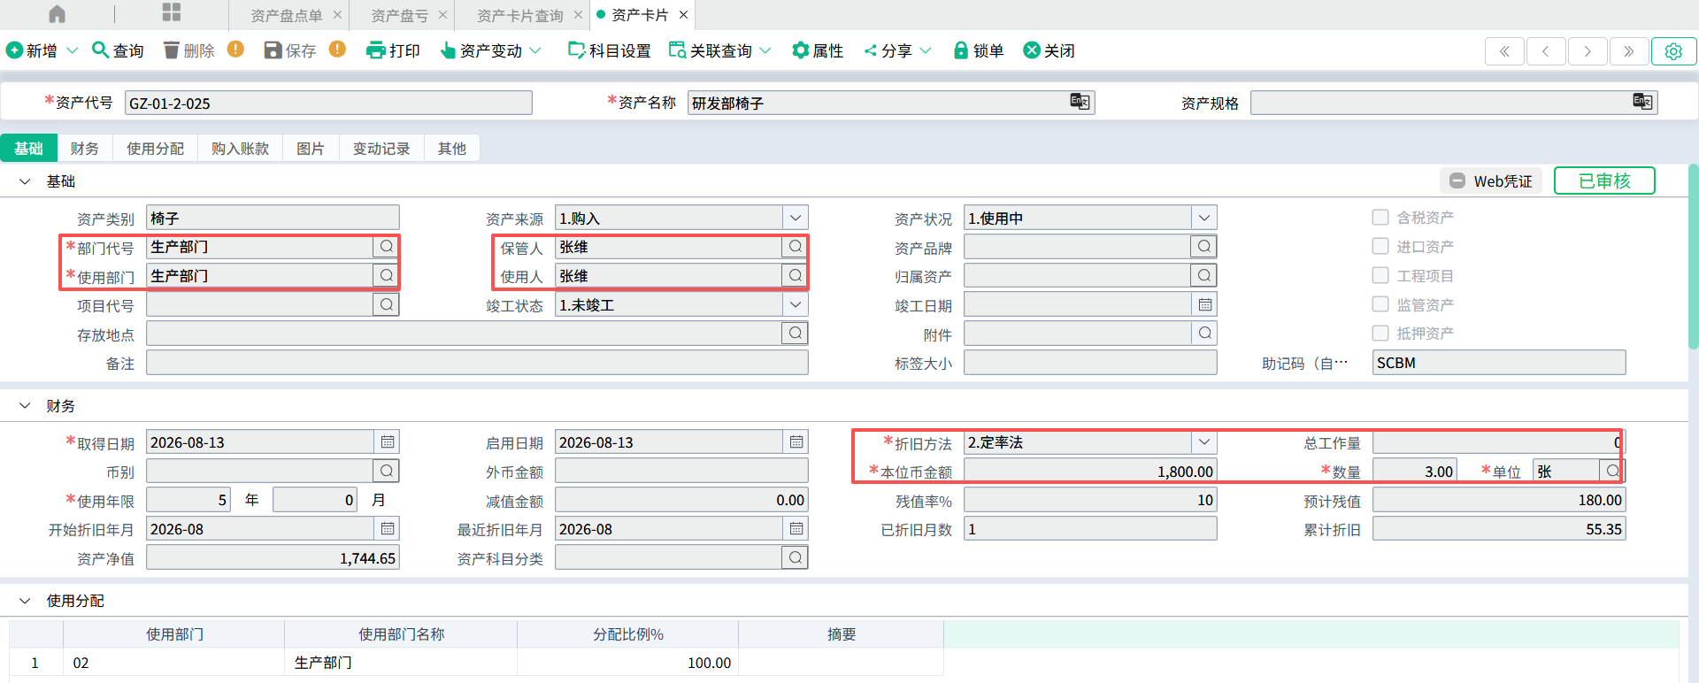Click the 删除 delete toolbar button
Screen dimensions: 1699x683
tap(189, 50)
